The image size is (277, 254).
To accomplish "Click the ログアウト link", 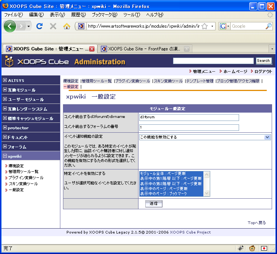I will point(263,71).
